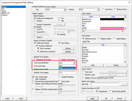The image size is (132, 101).
Task: Click the EBI Path text field
Action: pos(105,84)
